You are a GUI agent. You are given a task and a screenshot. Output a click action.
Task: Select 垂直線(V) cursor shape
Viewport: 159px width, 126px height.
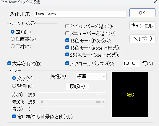[x=12, y=39]
